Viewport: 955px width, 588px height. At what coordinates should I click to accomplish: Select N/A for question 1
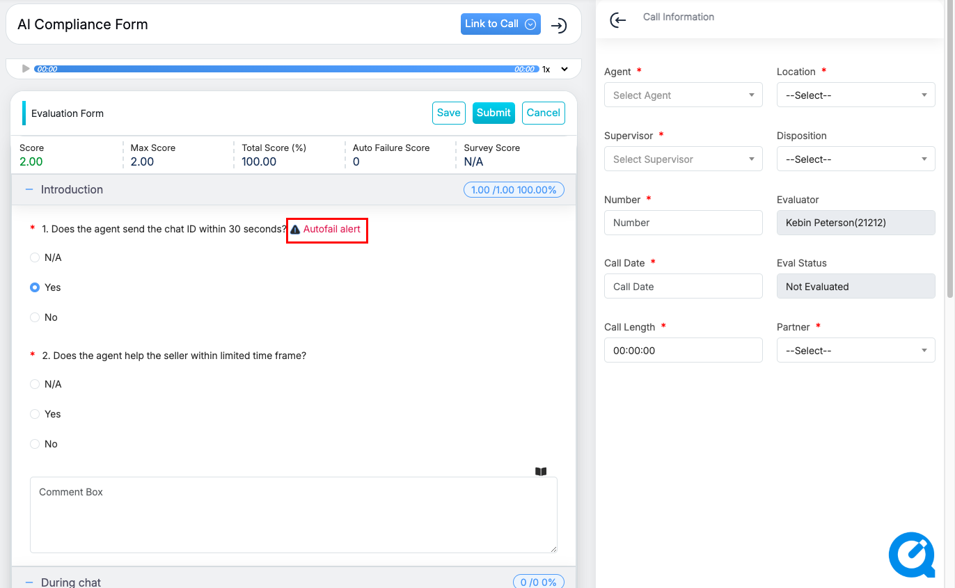tap(35, 257)
